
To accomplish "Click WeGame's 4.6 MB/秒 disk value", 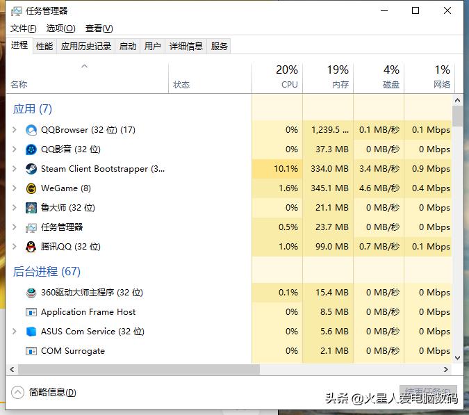I will pos(379,188).
